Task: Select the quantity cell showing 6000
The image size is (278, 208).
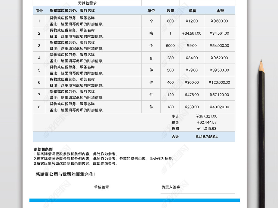Action: click(170, 45)
